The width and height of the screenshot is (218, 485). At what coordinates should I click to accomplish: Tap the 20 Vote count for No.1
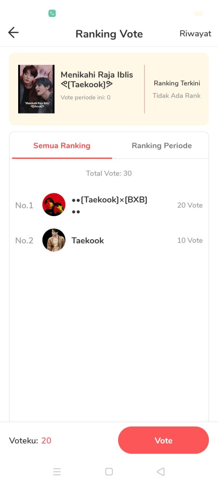pyautogui.click(x=190, y=205)
